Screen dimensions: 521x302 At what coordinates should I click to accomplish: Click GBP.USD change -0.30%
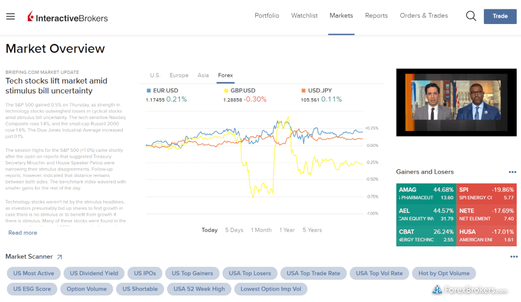255,99
